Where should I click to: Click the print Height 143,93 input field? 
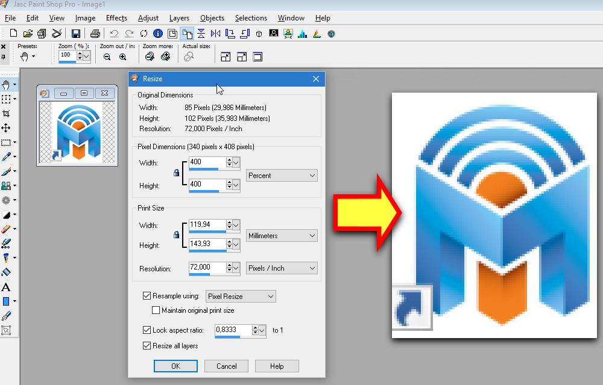[207, 244]
